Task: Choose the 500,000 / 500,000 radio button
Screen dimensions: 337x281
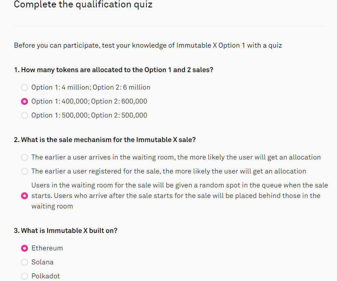Action: (25, 115)
